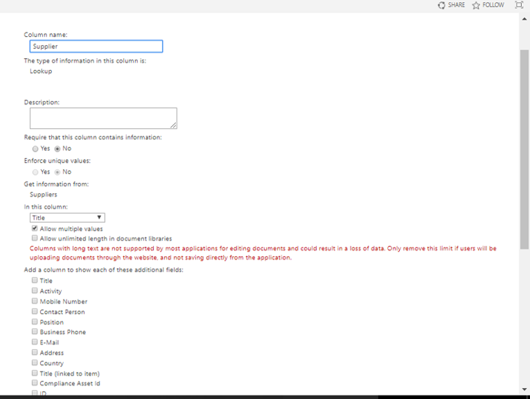The width and height of the screenshot is (530, 399).
Task: Click the Description resize handle corner
Action: click(173, 125)
